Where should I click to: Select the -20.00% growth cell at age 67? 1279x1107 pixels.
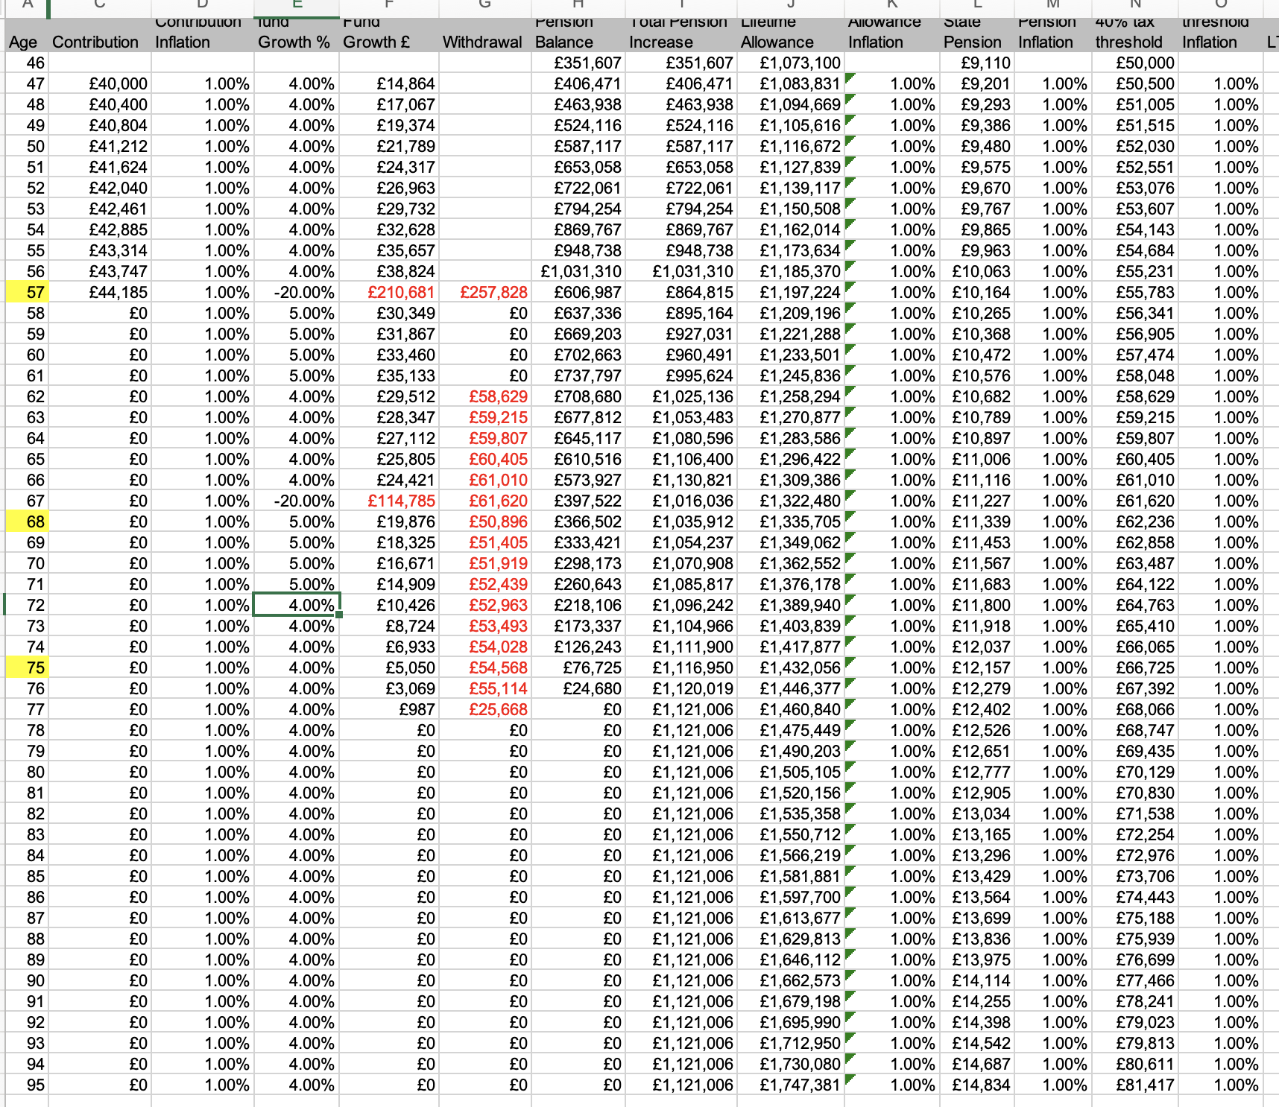click(x=297, y=501)
